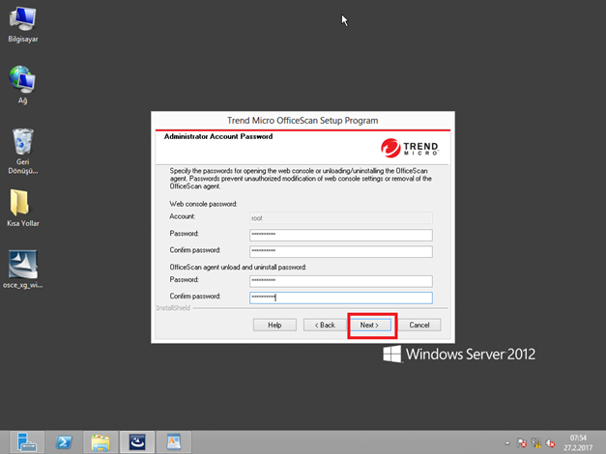The height and width of the screenshot is (454, 606).
Task: Click the network status tray icon
Action: (x=536, y=442)
